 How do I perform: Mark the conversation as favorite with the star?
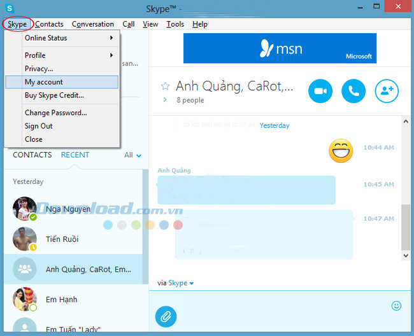[x=166, y=86]
